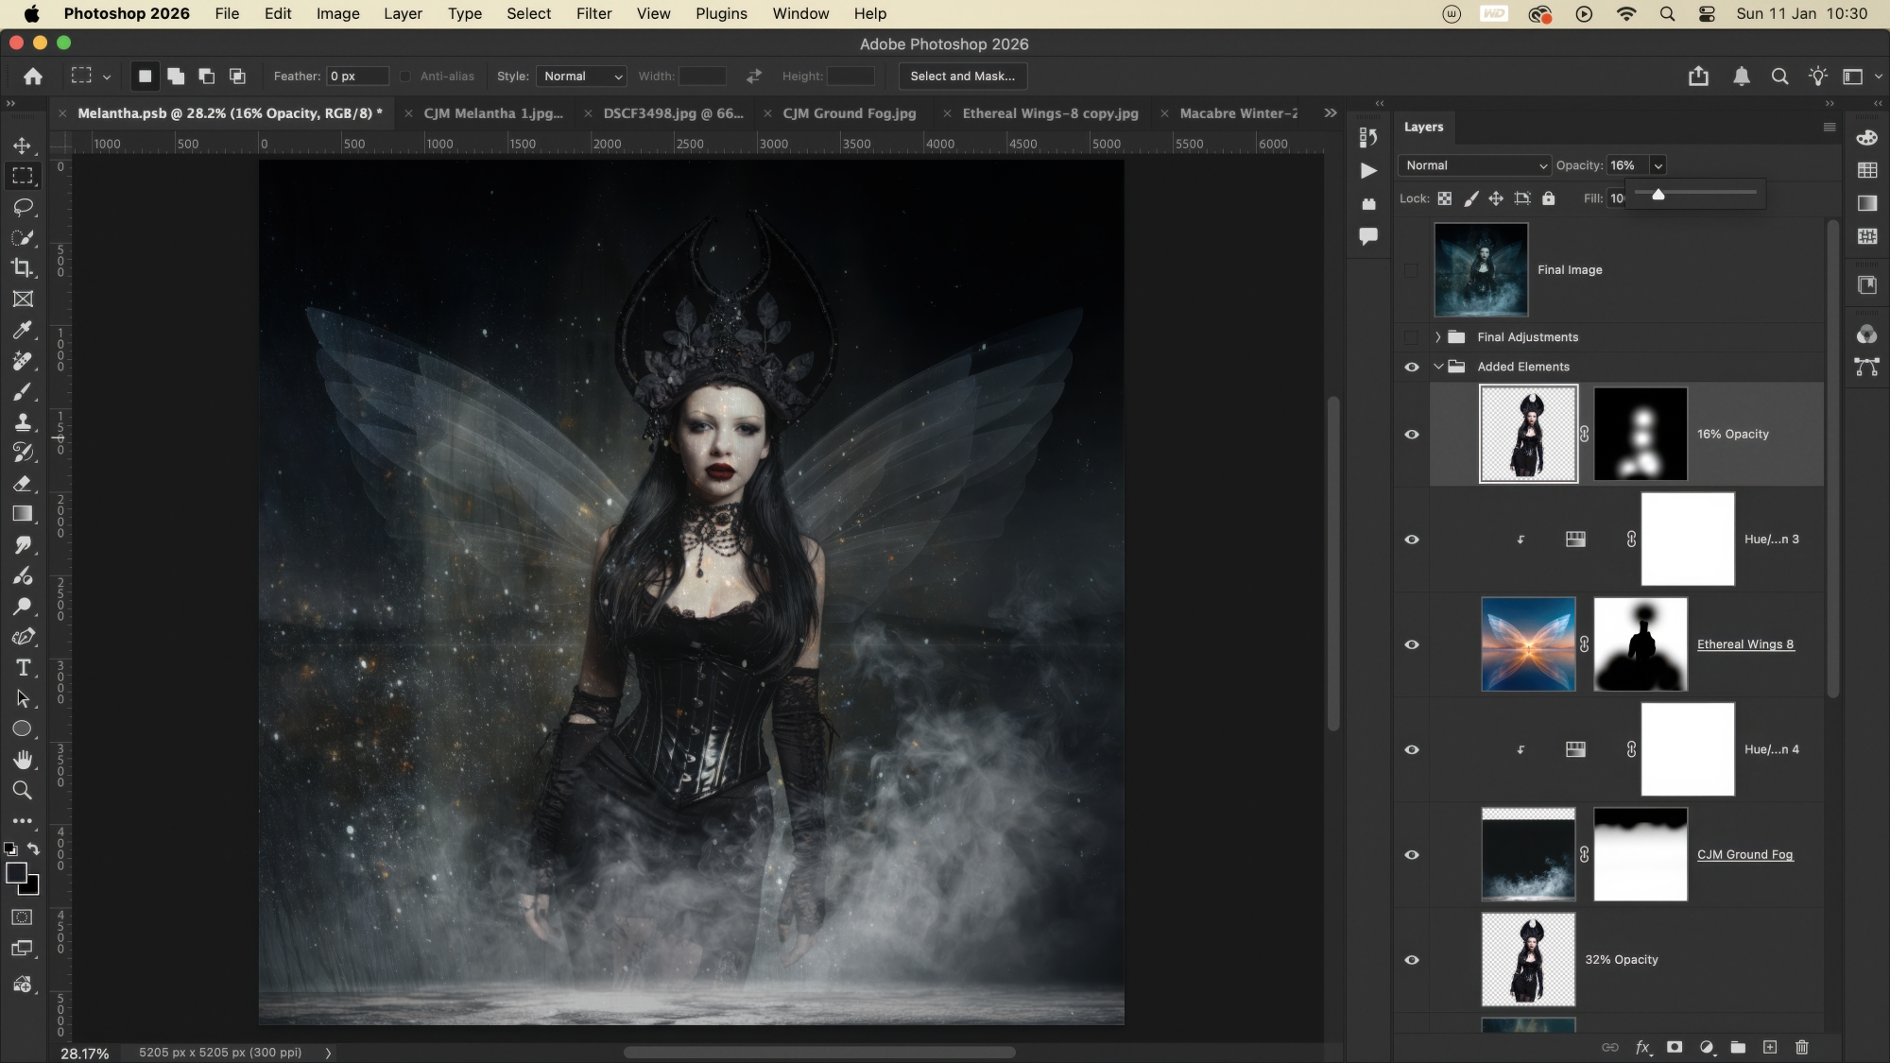Create a new layer group
Screen dimensions: 1890x1063
1738,1047
